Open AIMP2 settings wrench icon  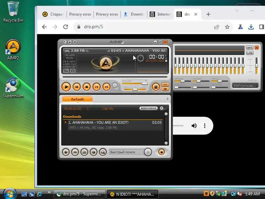tap(70, 42)
